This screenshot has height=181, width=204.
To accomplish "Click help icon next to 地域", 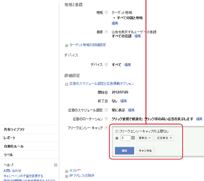I will (106, 12).
